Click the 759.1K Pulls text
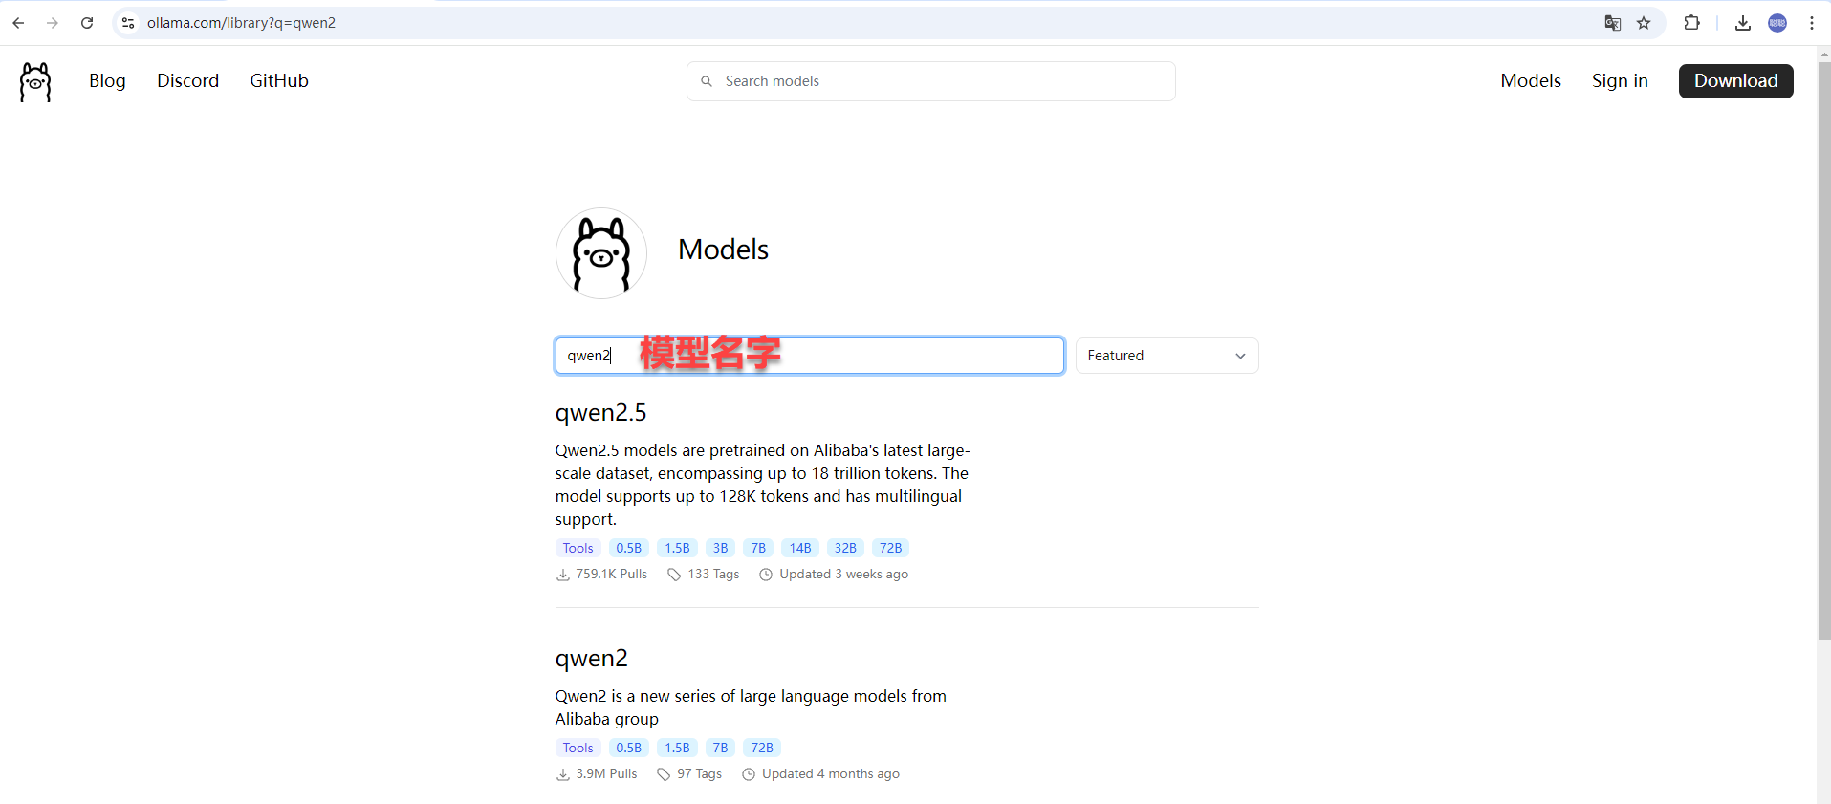 612,575
